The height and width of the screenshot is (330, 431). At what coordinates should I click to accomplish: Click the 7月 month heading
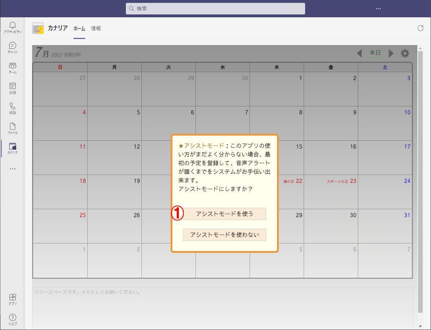point(42,53)
